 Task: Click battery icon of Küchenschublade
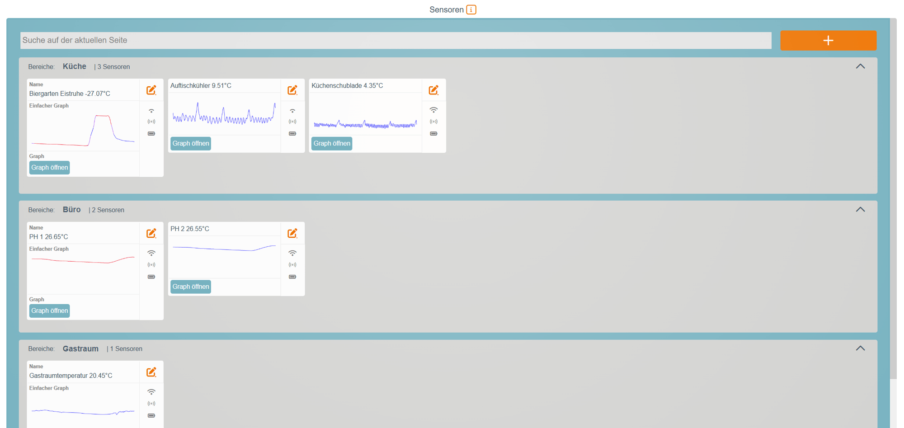[433, 134]
